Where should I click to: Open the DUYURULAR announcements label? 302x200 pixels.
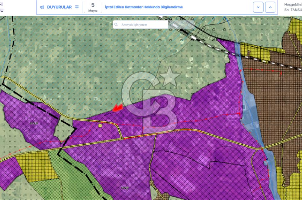pyautogui.click(x=59, y=7)
